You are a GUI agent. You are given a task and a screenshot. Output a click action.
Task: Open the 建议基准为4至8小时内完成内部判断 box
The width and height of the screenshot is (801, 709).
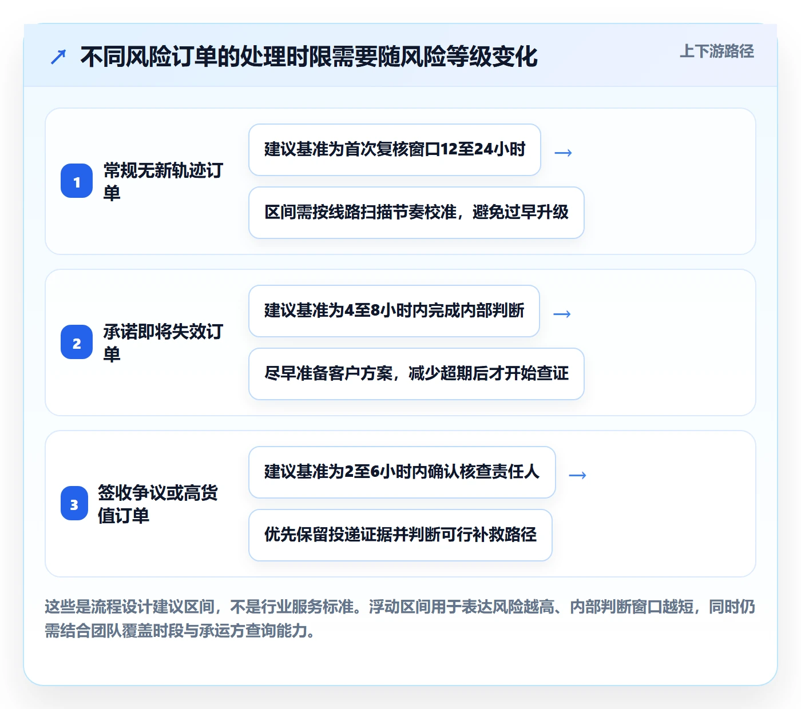pyautogui.click(x=394, y=311)
